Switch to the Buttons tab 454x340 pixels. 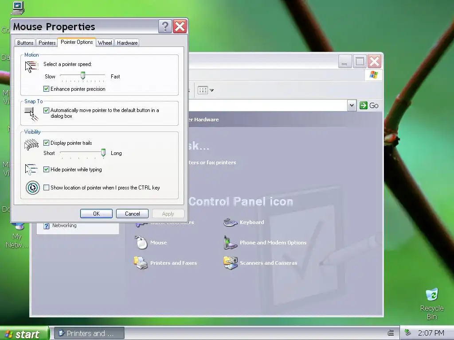point(25,43)
